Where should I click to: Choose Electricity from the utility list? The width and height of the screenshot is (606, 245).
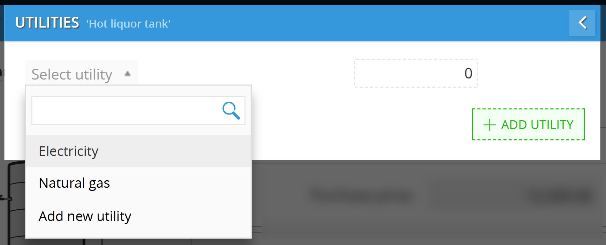(x=138, y=151)
